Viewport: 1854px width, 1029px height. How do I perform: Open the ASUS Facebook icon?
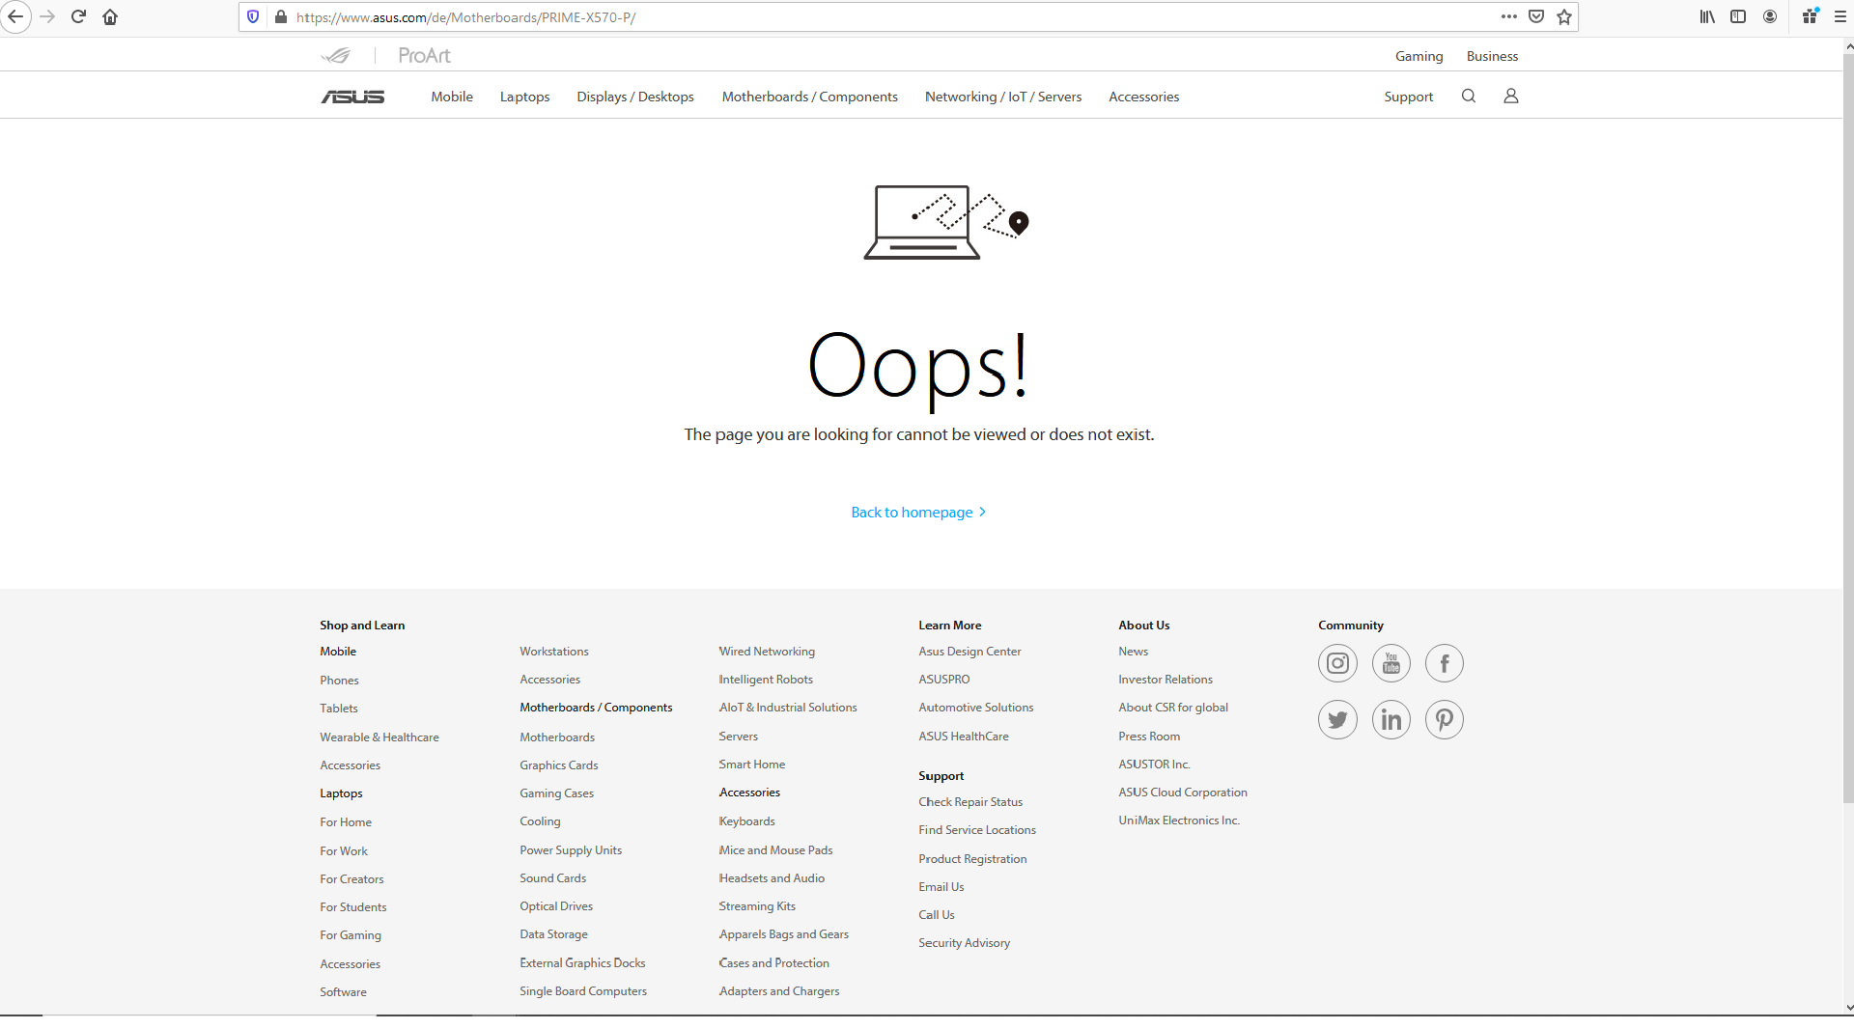tap(1445, 663)
